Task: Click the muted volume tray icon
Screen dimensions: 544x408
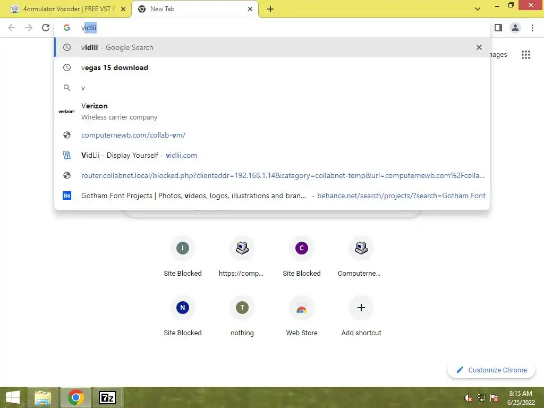Action: click(468, 397)
